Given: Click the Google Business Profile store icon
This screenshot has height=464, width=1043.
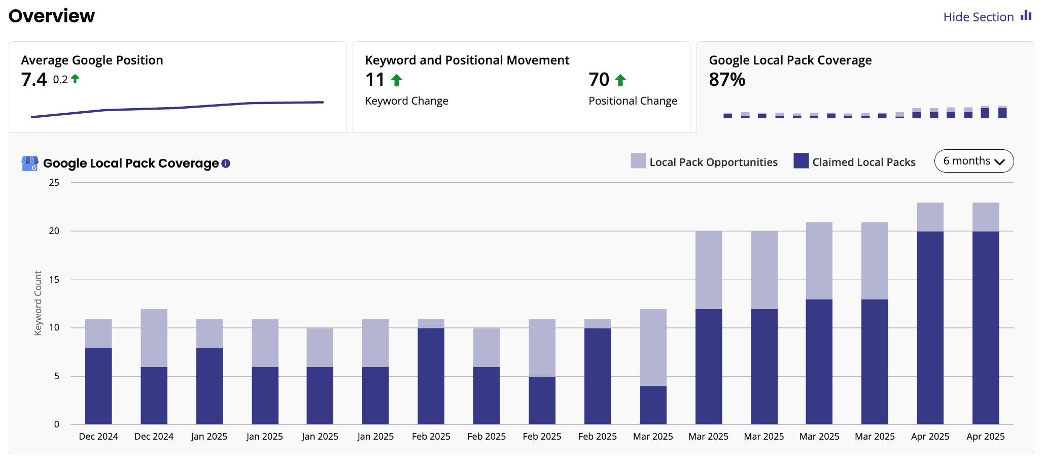Looking at the screenshot, I should coord(30,163).
